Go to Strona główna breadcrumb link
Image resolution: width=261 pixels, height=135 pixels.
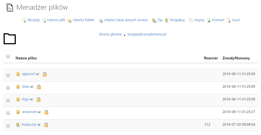(x=110, y=34)
